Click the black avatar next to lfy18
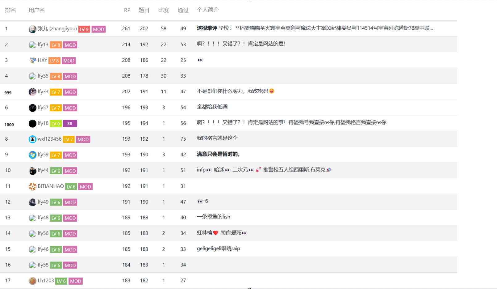 click(x=32, y=124)
